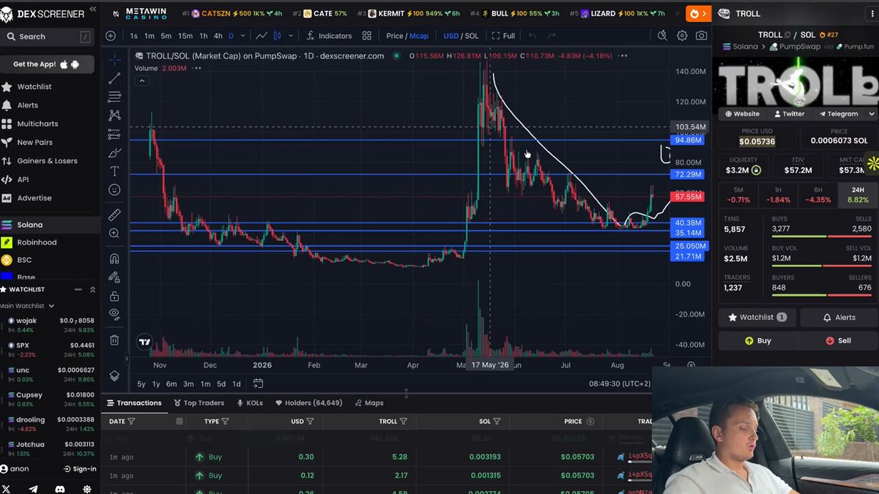Switch to the KOLs tab
Viewport: 879px width, 494px height.
tap(250, 403)
